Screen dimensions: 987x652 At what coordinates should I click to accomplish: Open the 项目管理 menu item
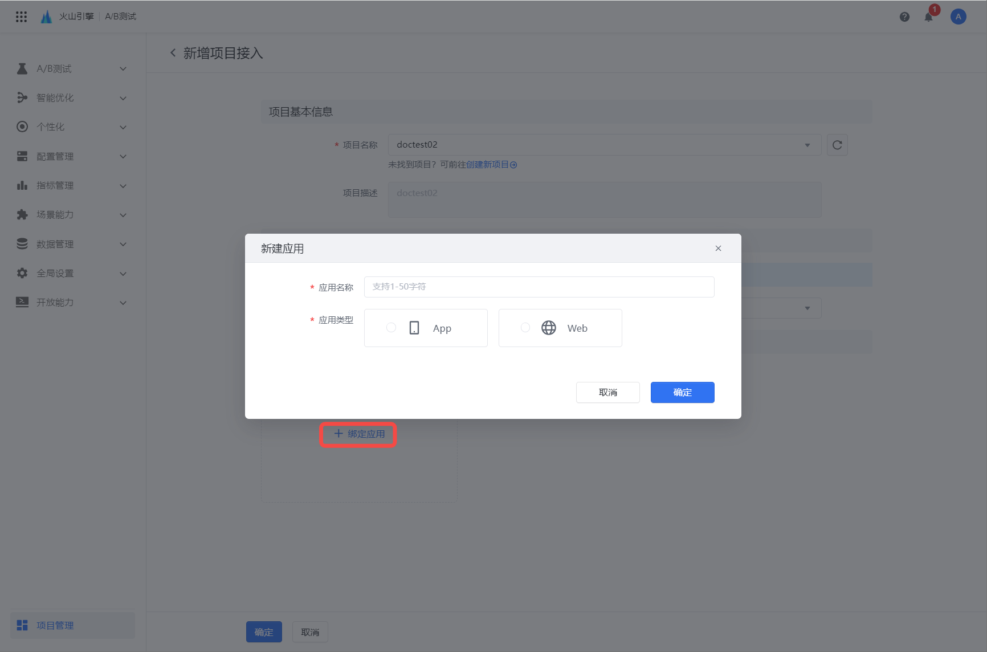click(x=72, y=625)
